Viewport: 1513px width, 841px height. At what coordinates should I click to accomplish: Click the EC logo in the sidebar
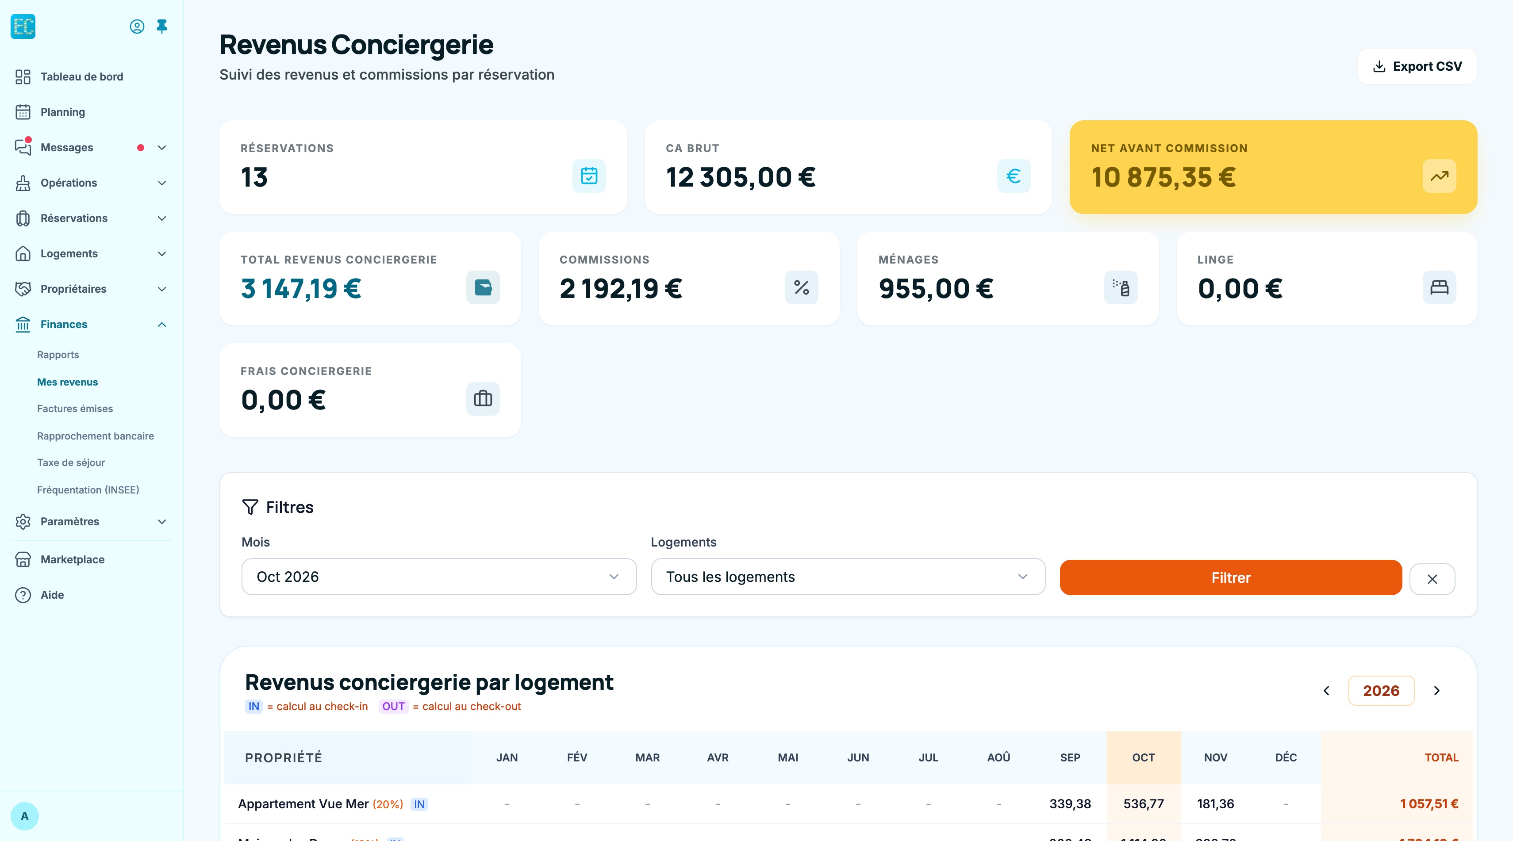click(x=23, y=27)
